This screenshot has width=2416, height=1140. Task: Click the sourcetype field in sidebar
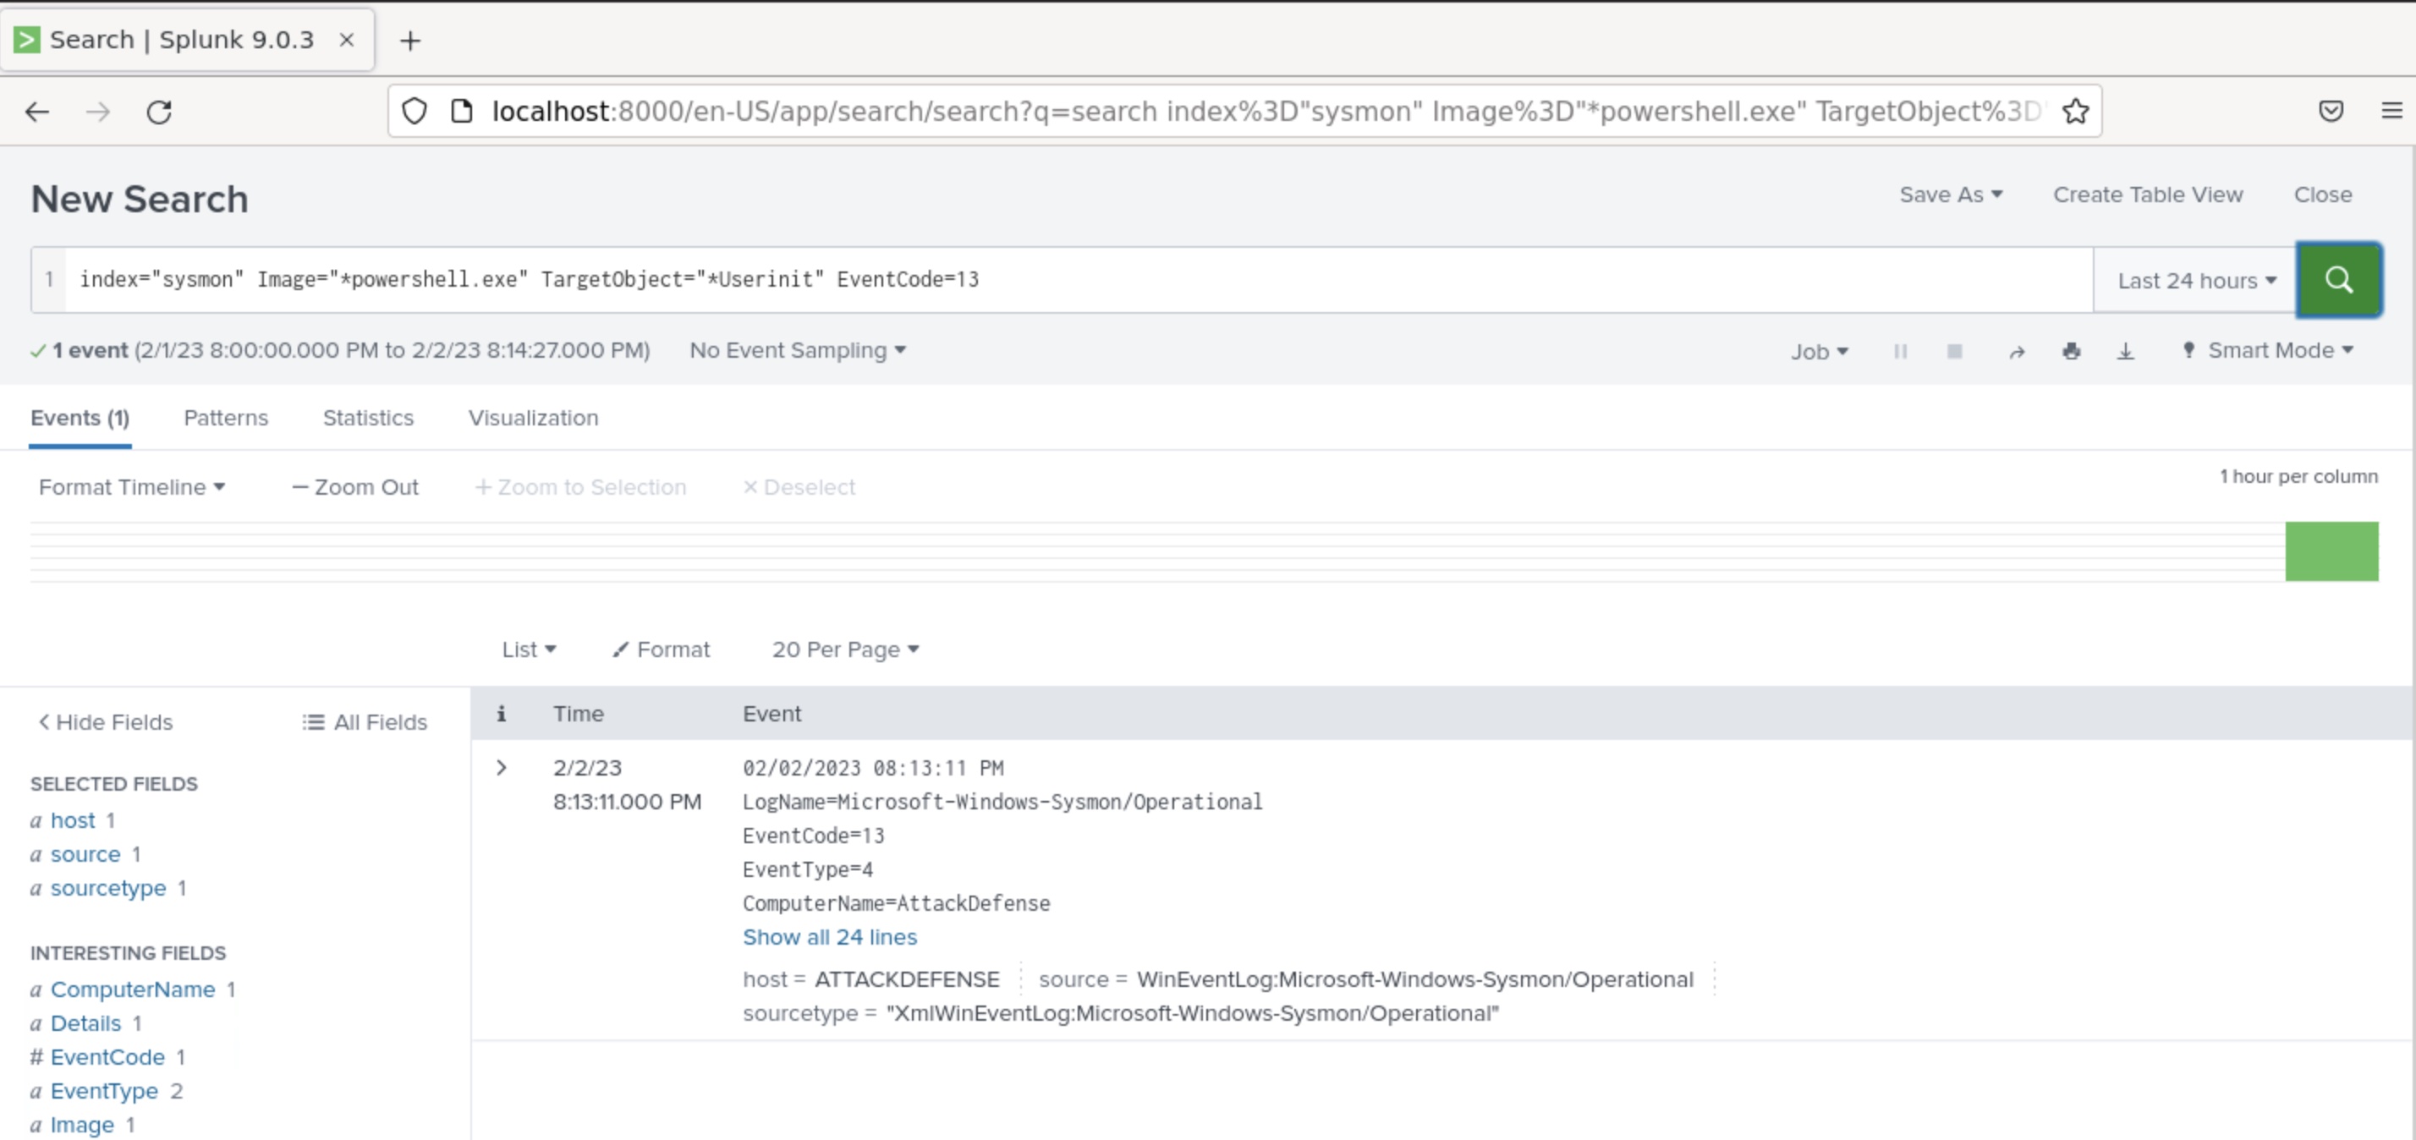108,889
